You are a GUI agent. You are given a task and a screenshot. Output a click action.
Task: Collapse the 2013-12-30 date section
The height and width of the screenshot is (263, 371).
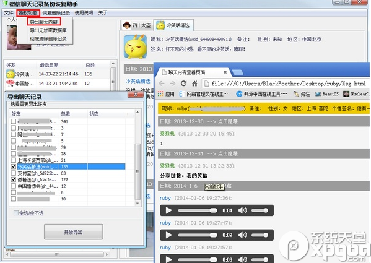[x=228, y=121]
